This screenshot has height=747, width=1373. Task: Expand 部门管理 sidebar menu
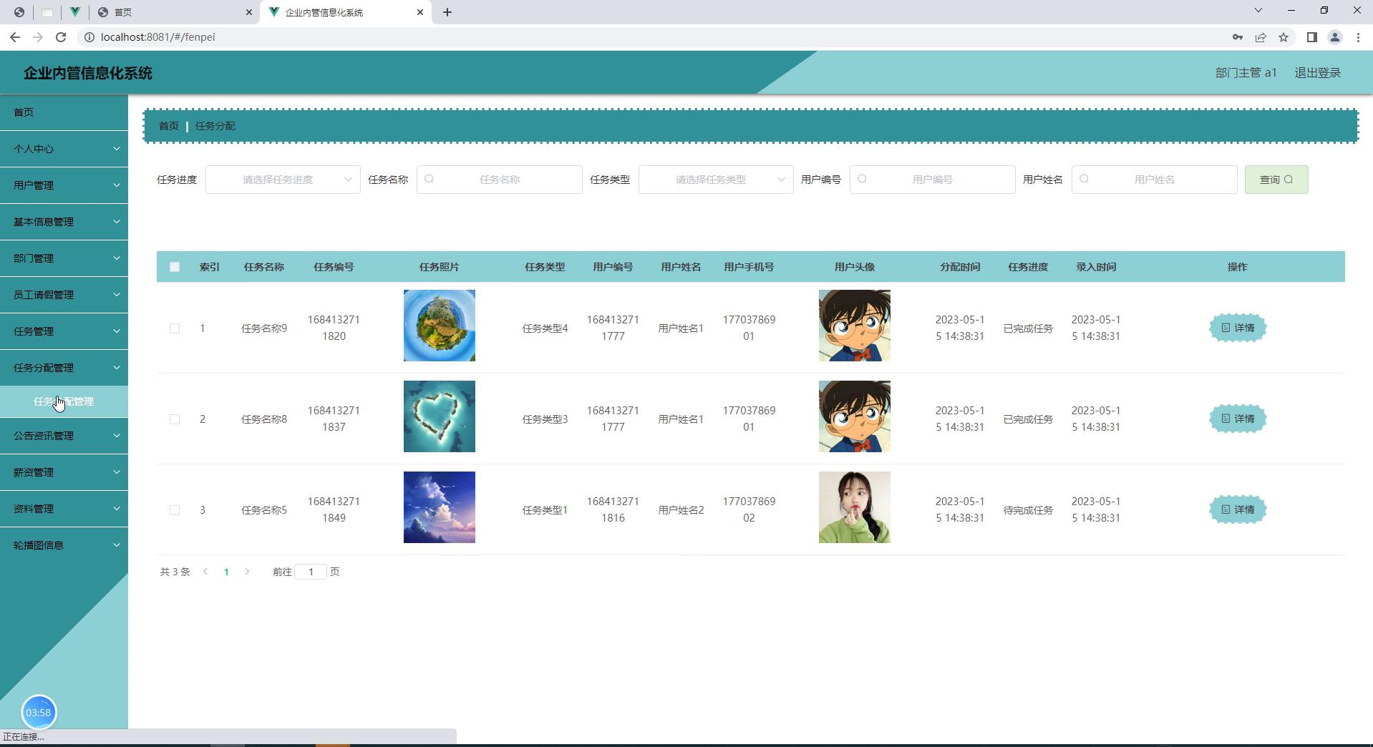point(64,258)
